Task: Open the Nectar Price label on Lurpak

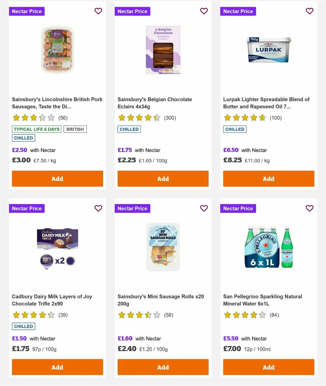Action: coord(238,11)
